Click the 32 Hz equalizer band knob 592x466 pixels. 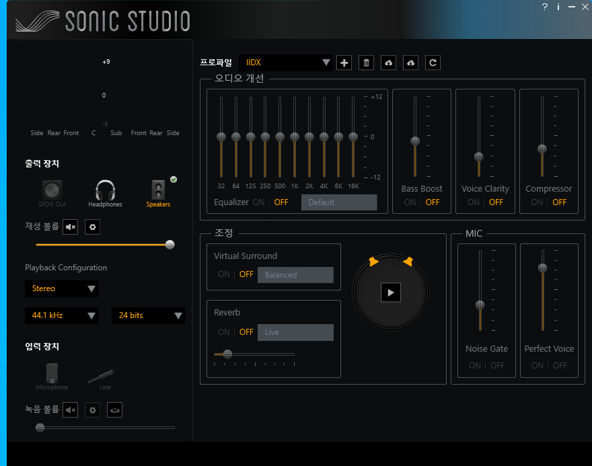(x=221, y=137)
